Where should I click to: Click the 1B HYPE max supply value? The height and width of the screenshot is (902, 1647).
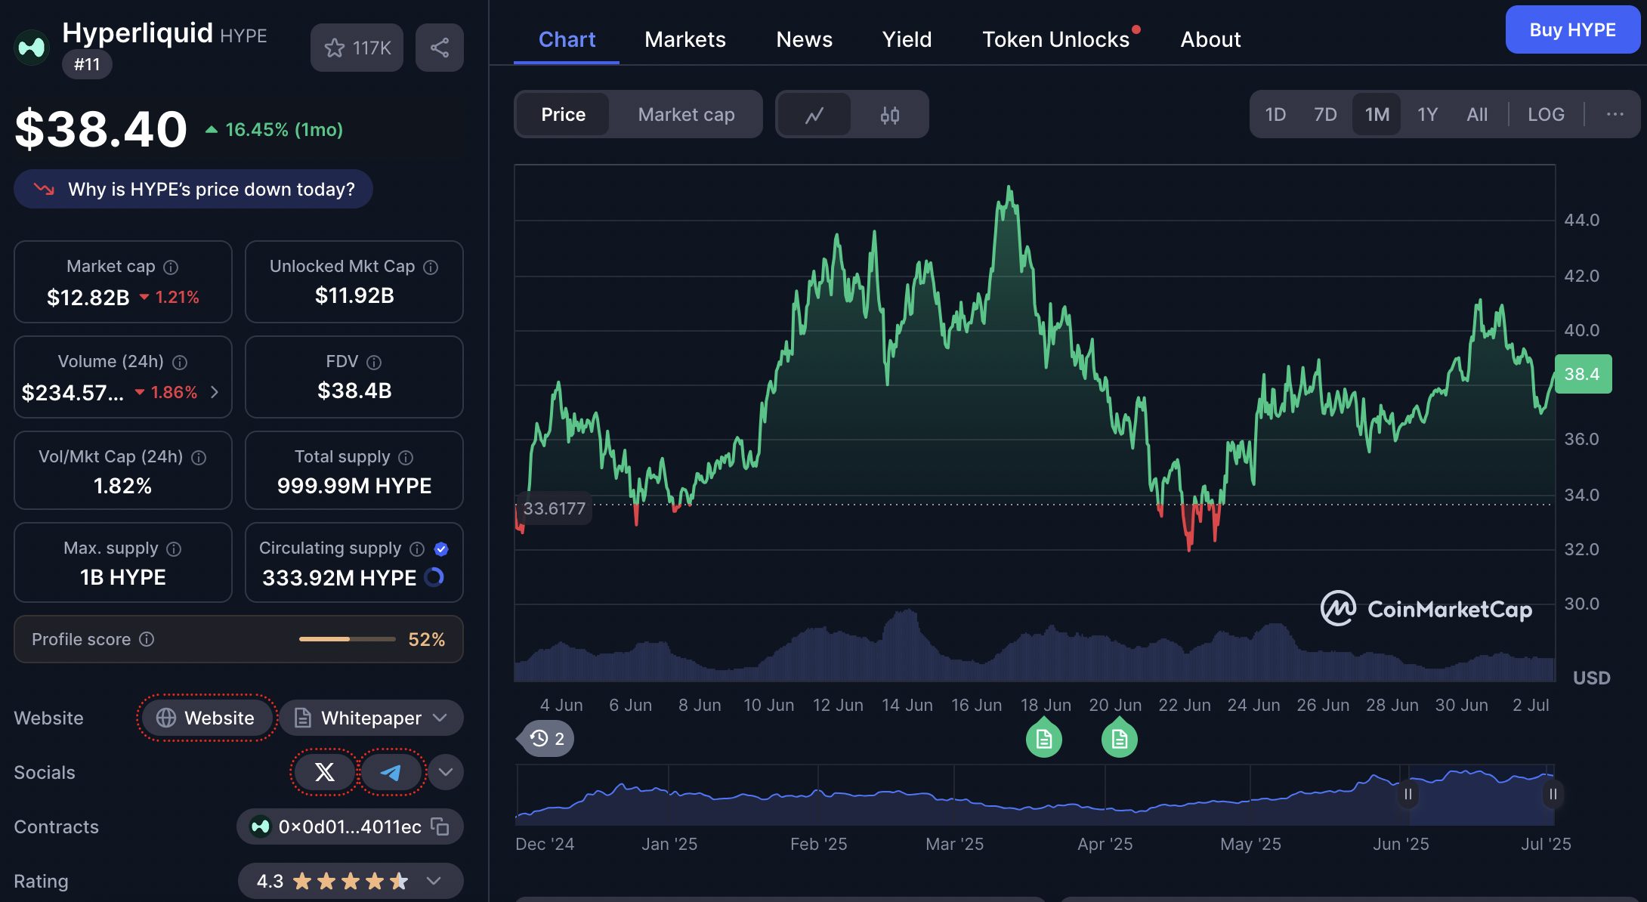(123, 577)
